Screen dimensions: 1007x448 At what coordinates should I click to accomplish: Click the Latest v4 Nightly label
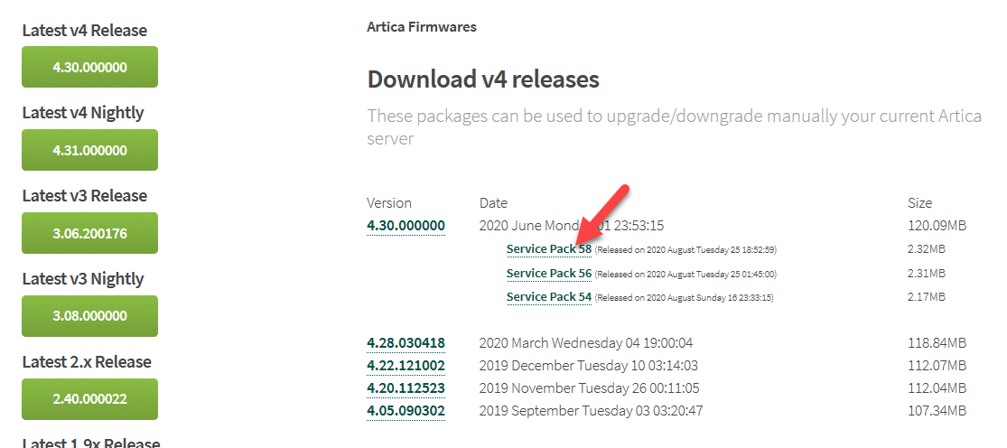coord(83,113)
